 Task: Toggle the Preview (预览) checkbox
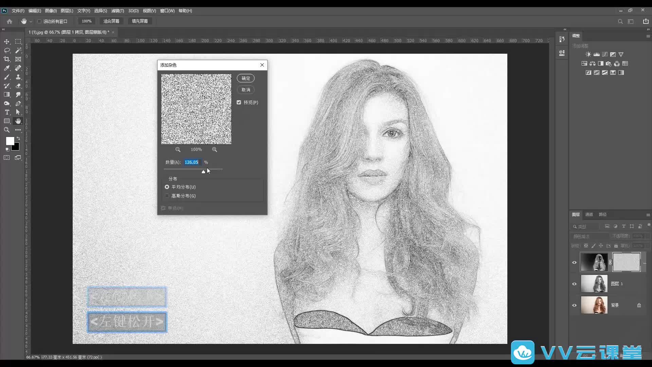239,102
